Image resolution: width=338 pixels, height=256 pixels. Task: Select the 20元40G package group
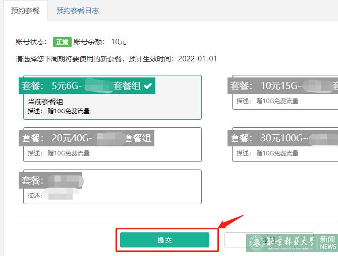point(87,138)
